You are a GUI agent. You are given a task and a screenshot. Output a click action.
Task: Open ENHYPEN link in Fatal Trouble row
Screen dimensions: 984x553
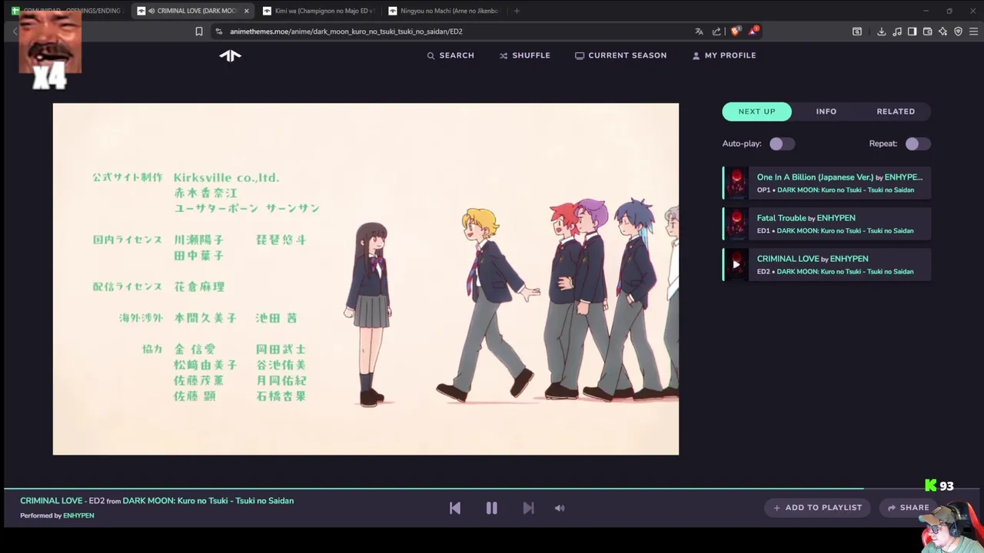836,218
